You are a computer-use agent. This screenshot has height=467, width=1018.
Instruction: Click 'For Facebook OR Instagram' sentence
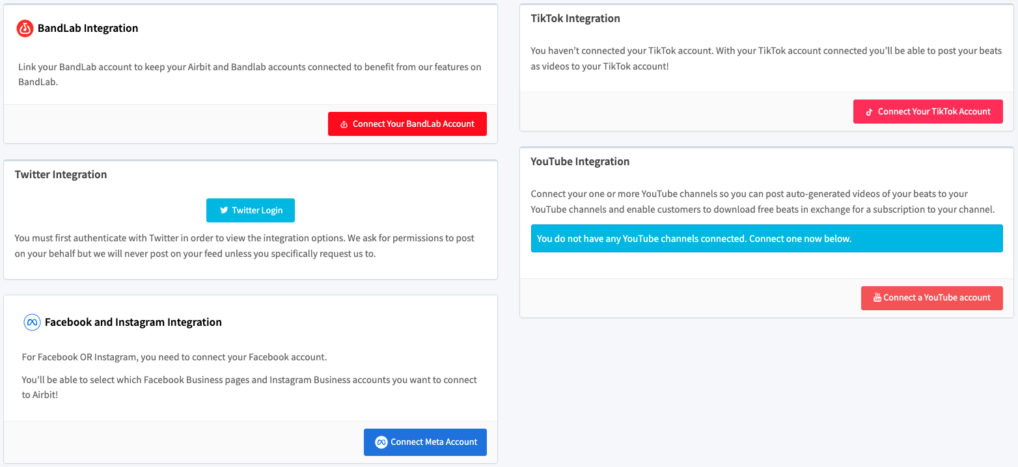click(x=174, y=358)
